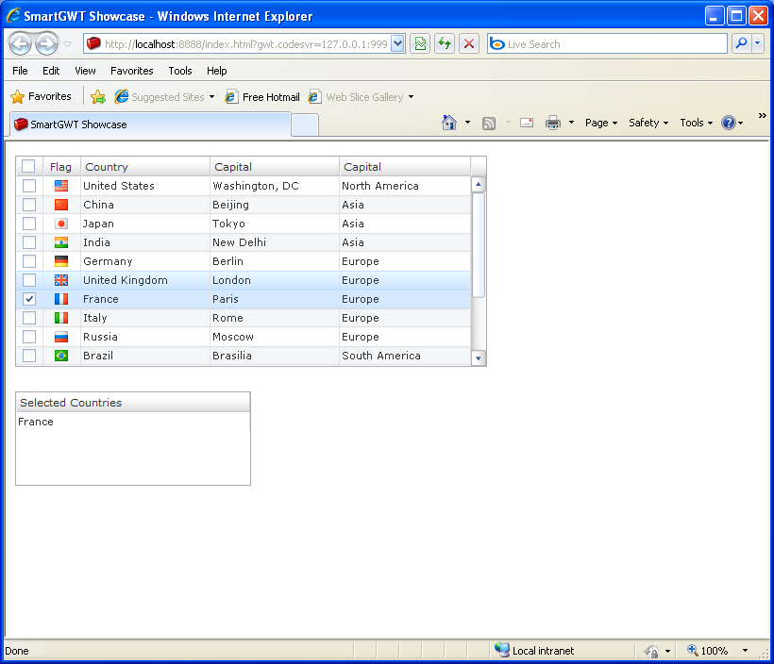Screen dimensions: 774x664
Task: Check the China row checkbox
Action: pos(29,205)
